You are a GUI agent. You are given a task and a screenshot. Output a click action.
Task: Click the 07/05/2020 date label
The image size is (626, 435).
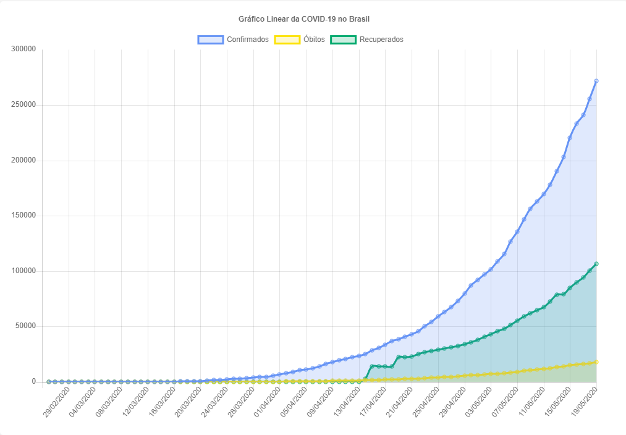(x=505, y=402)
